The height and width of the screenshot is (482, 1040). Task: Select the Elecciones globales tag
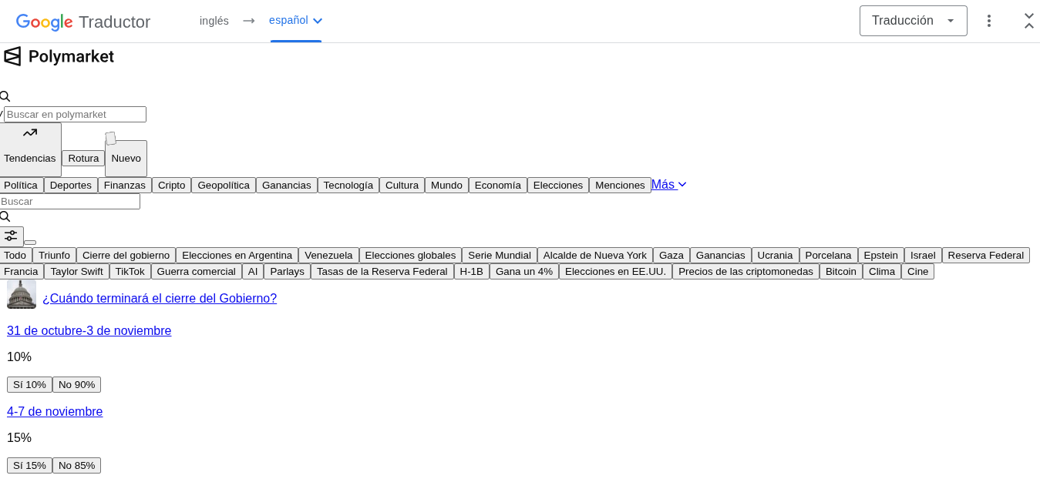coord(410,255)
